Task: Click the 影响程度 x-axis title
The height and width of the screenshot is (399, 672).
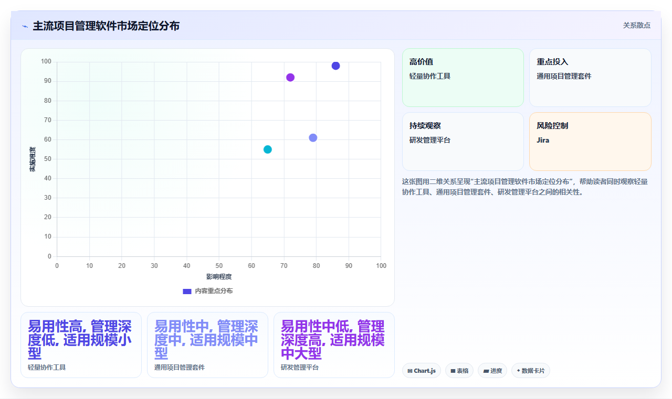Action: [x=219, y=277]
